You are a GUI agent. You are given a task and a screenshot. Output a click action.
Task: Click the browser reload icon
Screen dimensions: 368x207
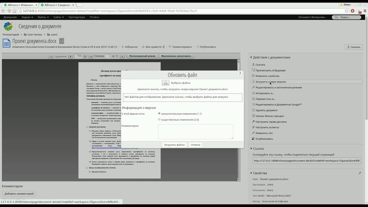(14, 11)
